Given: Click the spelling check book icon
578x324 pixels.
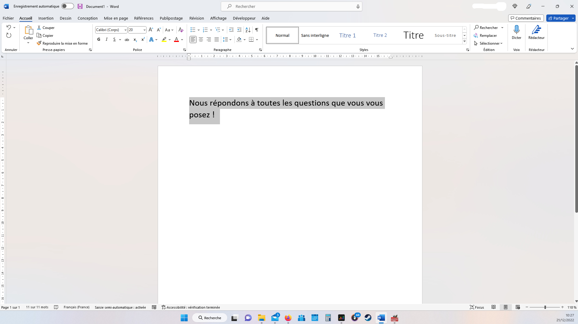Looking at the screenshot, I should [x=56, y=307].
